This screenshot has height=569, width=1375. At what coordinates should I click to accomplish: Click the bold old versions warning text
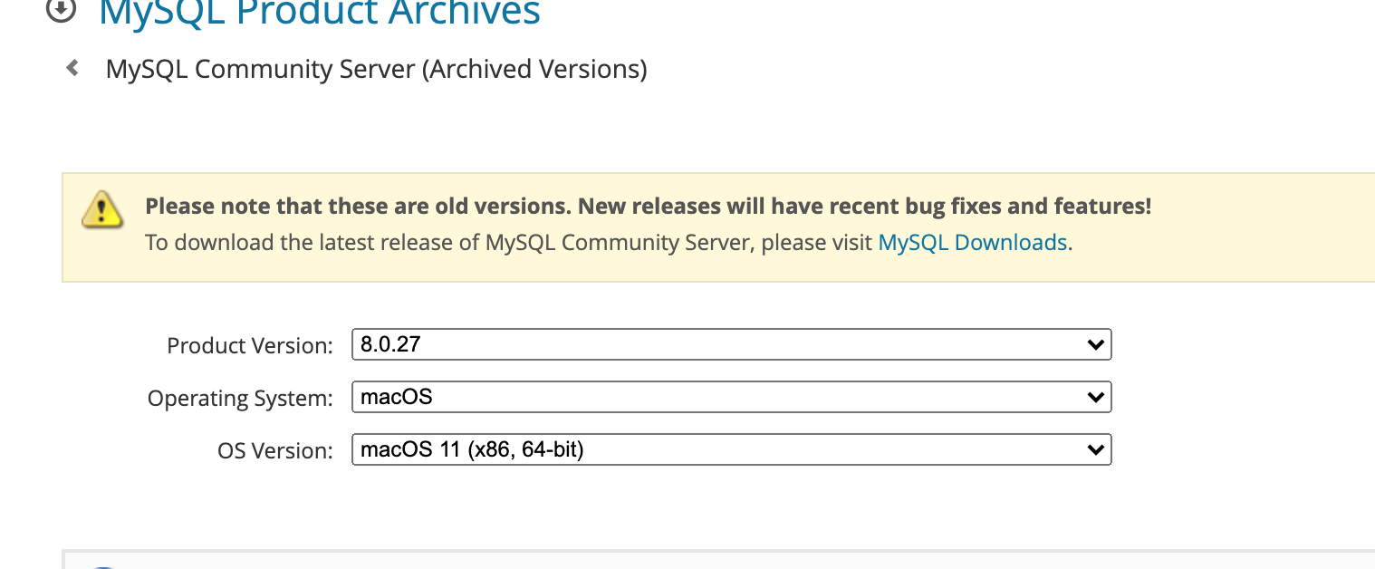648,207
